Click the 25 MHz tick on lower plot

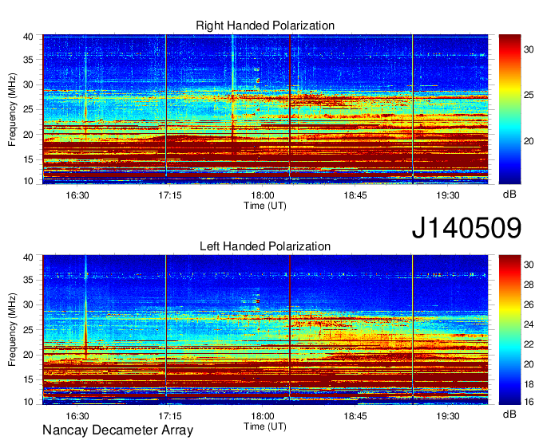point(28,330)
